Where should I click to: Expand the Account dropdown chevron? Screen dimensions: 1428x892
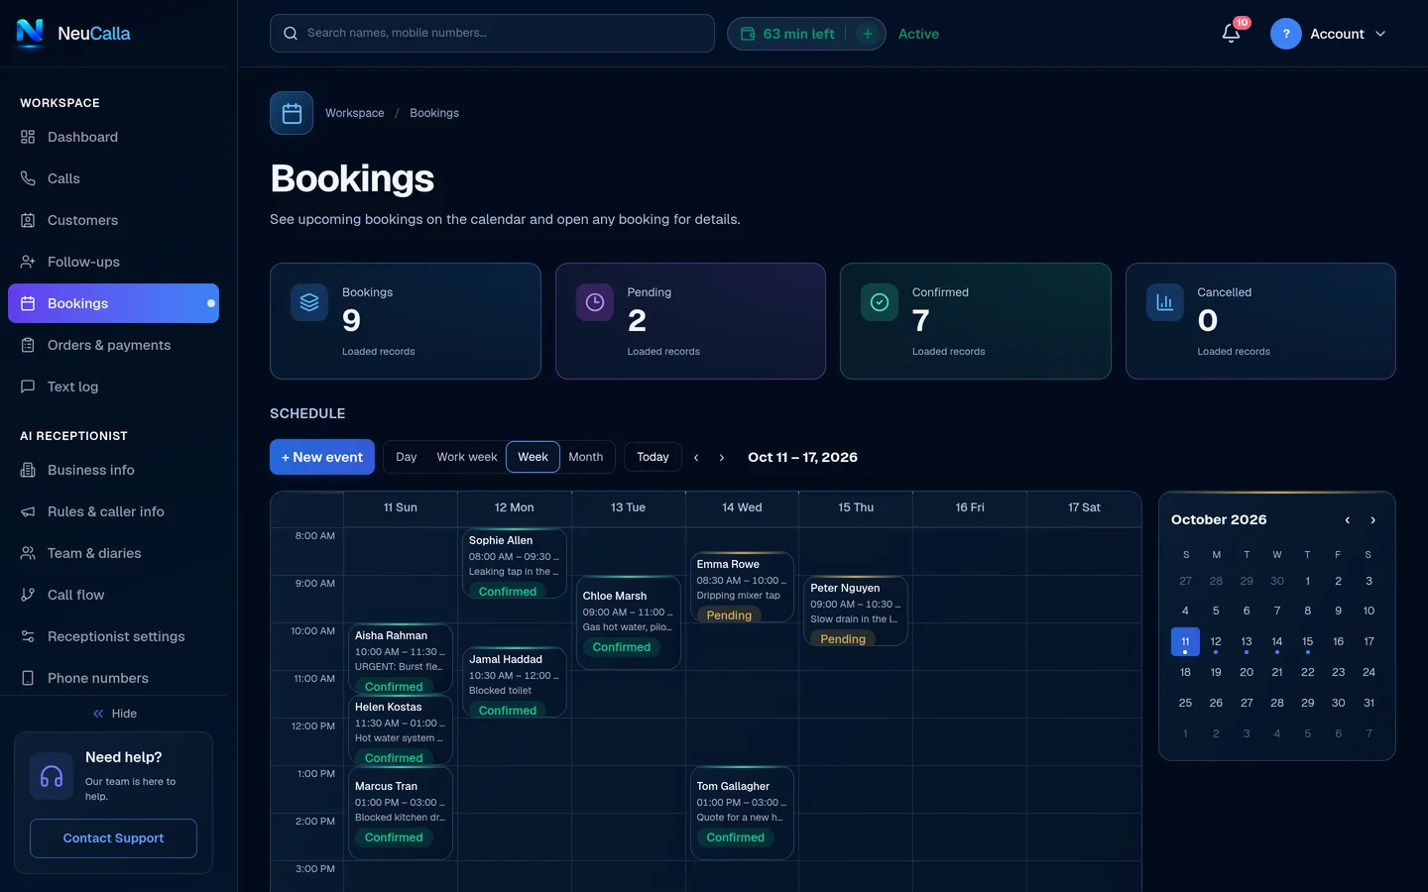pos(1380,34)
